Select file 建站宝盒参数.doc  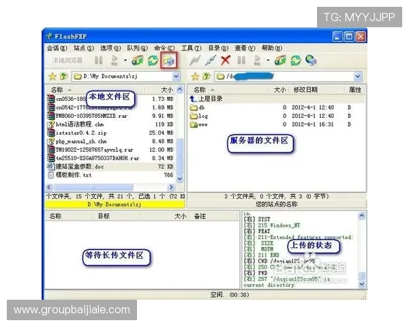(111, 166)
